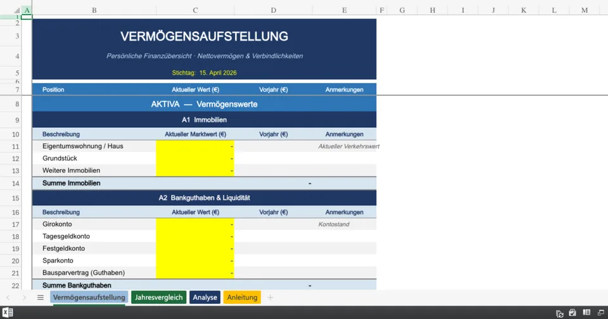Image resolution: width=608 pixels, height=319 pixels.
Task: Select column F header
Action: coord(381,11)
